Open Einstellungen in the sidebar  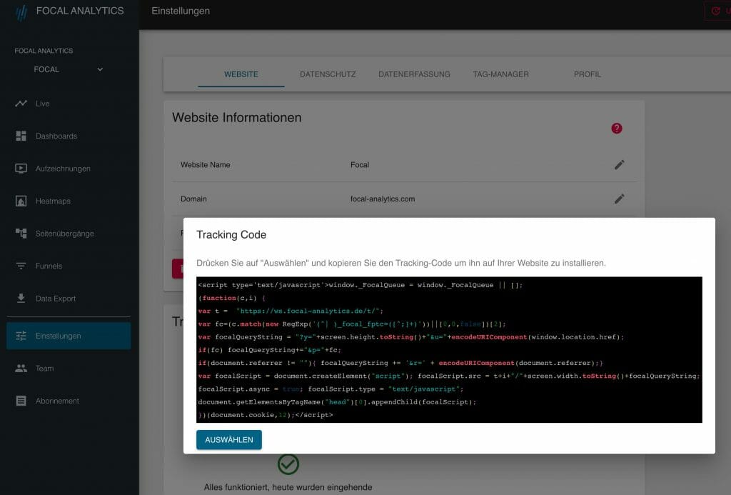click(x=69, y=336)
